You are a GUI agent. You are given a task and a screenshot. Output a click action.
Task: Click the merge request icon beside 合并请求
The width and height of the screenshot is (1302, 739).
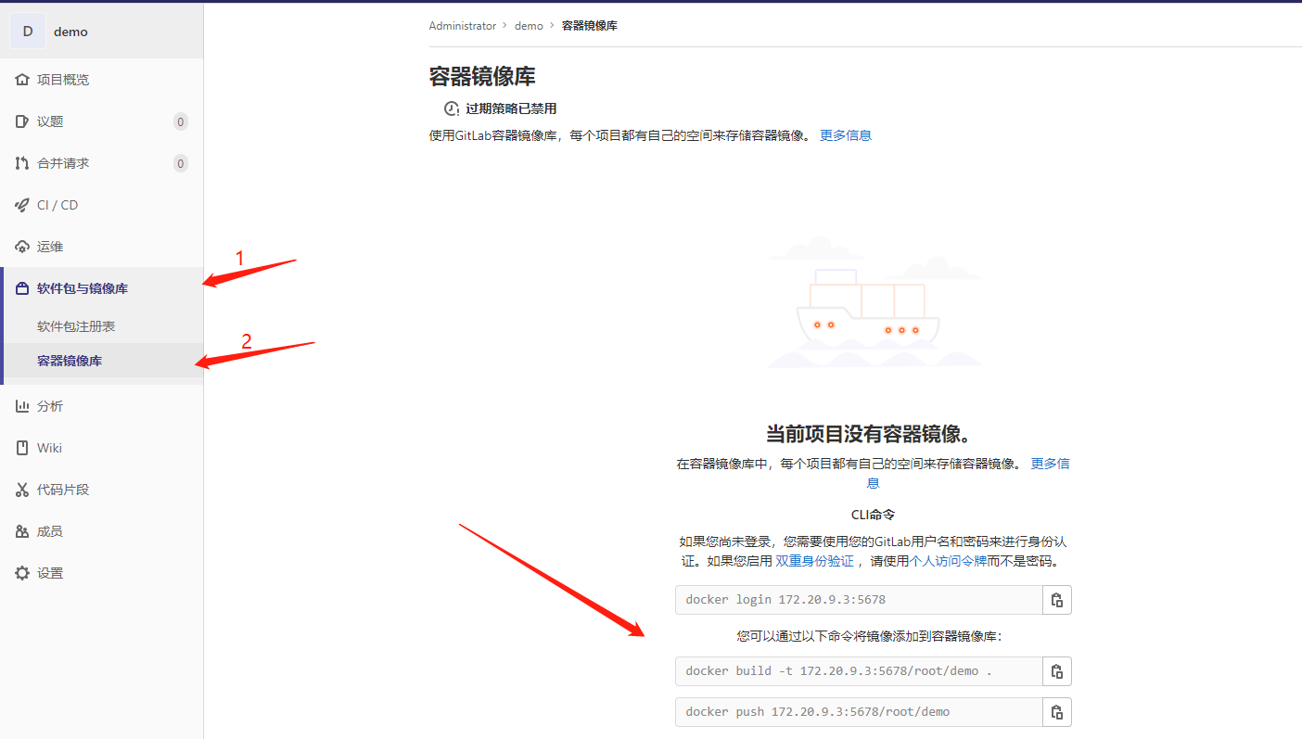pyautogui.click(x=22, y=163)
